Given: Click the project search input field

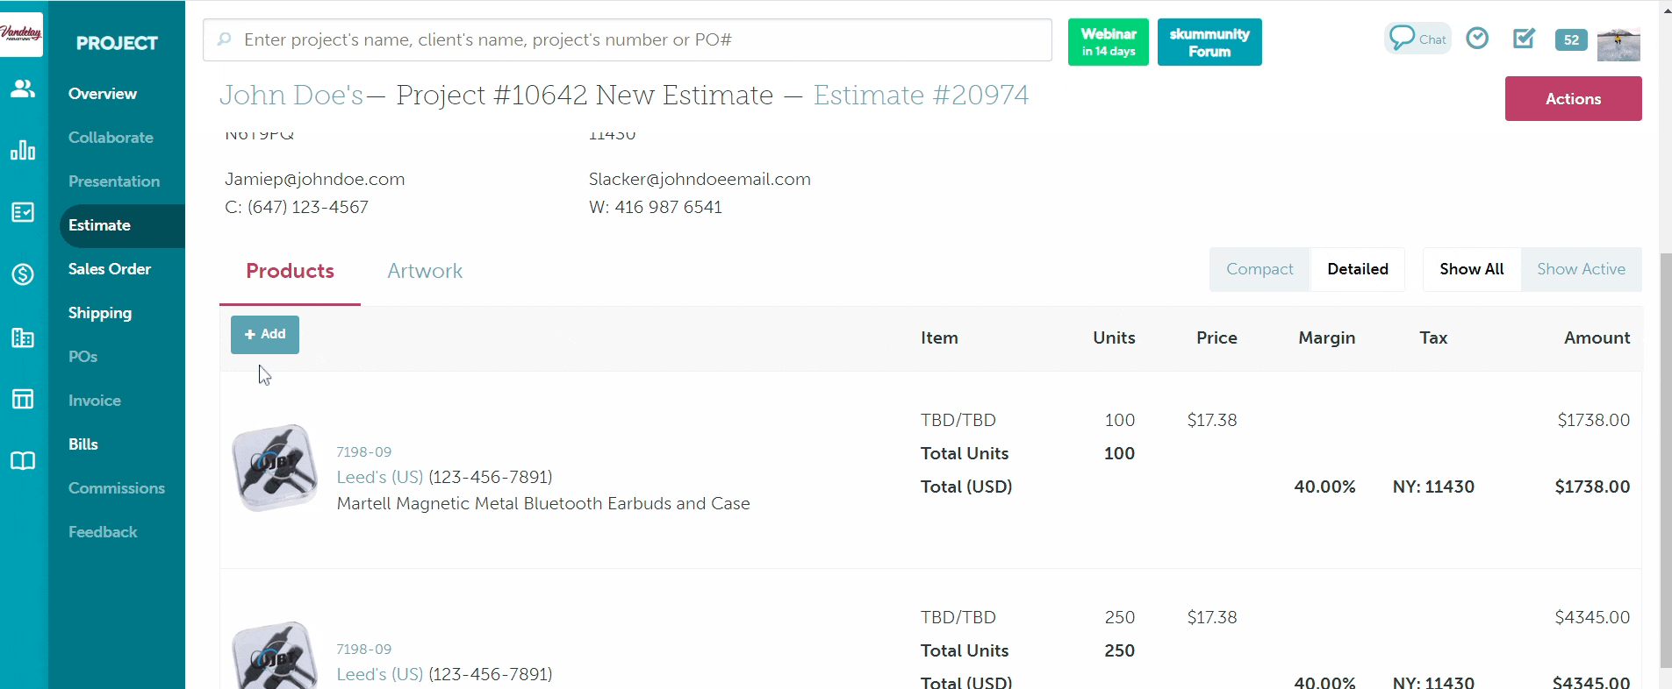Looking at the screenshot, I should click(628, 40).
